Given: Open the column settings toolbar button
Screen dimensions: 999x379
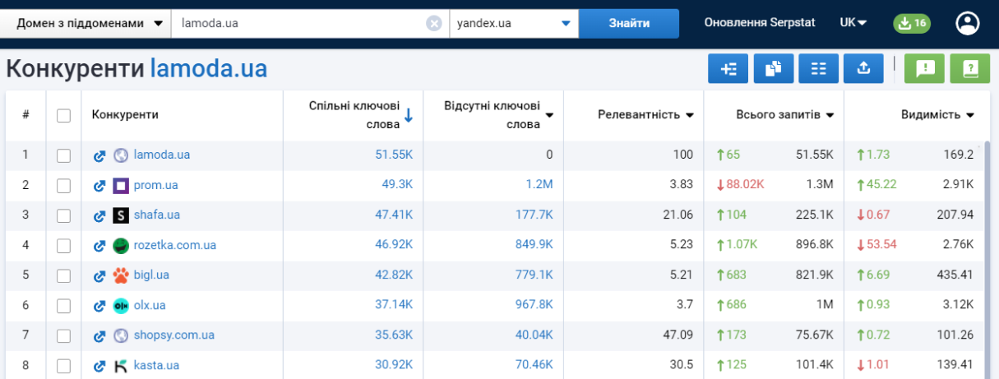Looking at the screenshot, I should click(818, 69).
